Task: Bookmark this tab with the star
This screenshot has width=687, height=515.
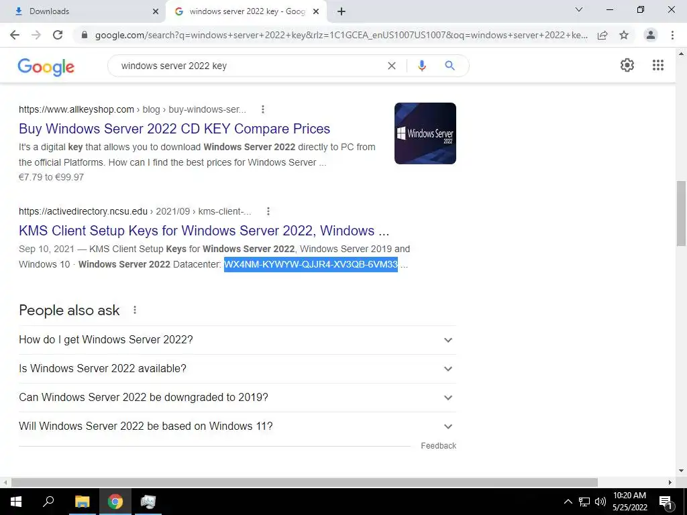Action: pyautogui.click(x=624, y=35)
